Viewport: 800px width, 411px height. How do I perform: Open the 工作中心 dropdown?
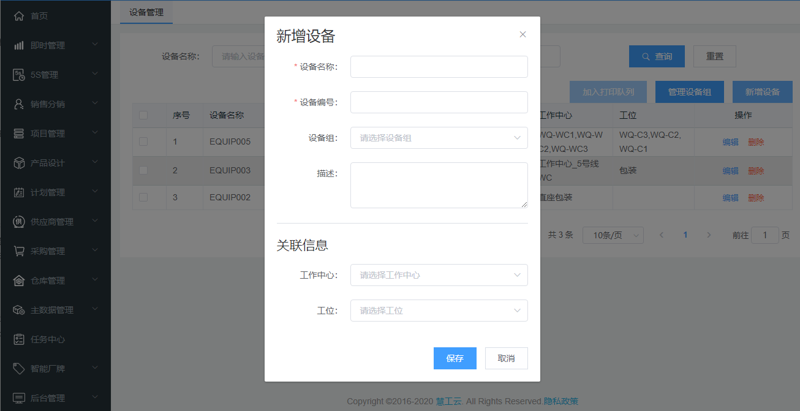pyautogui.click(x=439, y=275)
